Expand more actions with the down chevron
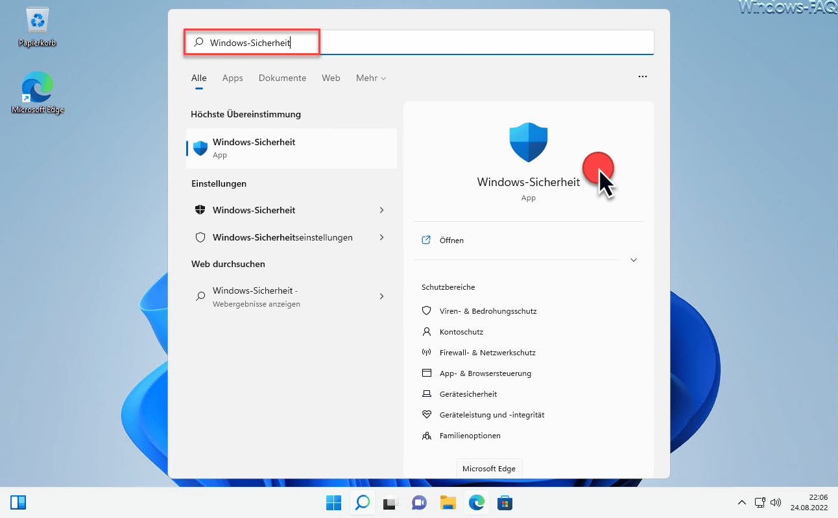The height and width of the screenshot is (518, 838). coord(634,260)
